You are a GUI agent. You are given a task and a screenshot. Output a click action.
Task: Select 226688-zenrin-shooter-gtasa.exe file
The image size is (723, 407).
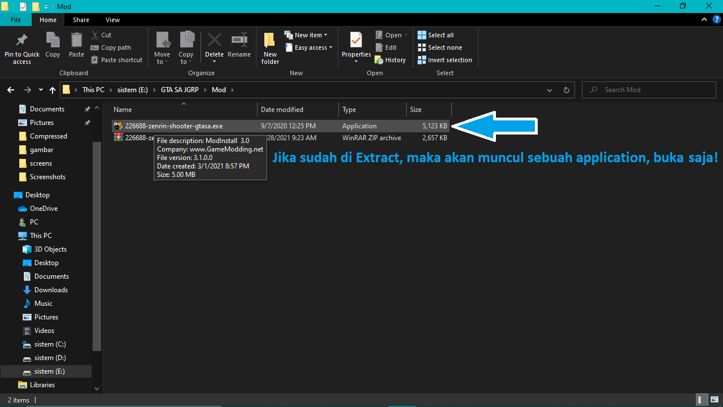point(281,126)
